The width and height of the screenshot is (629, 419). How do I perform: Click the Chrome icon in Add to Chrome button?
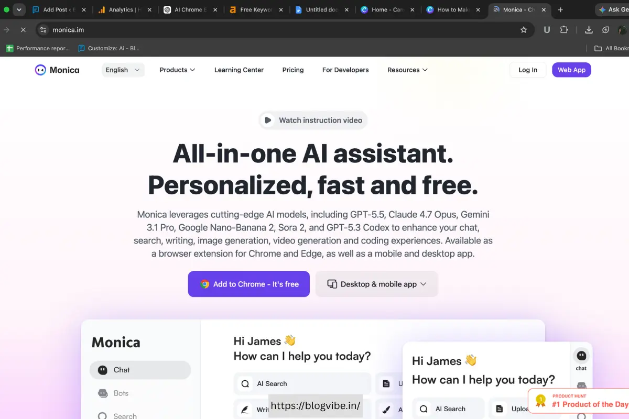point(205,284)
